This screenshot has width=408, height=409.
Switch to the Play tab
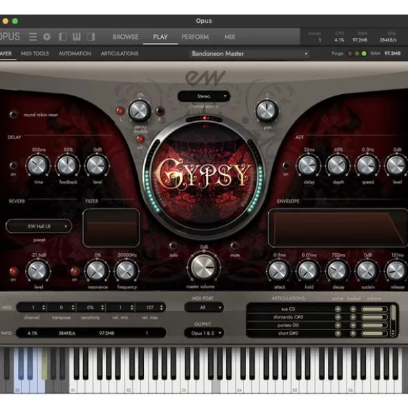pos(160,37)
